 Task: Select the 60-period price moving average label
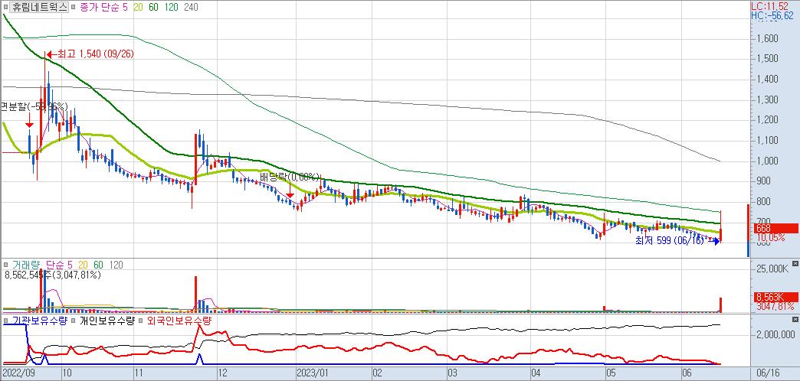click(153, 7)
